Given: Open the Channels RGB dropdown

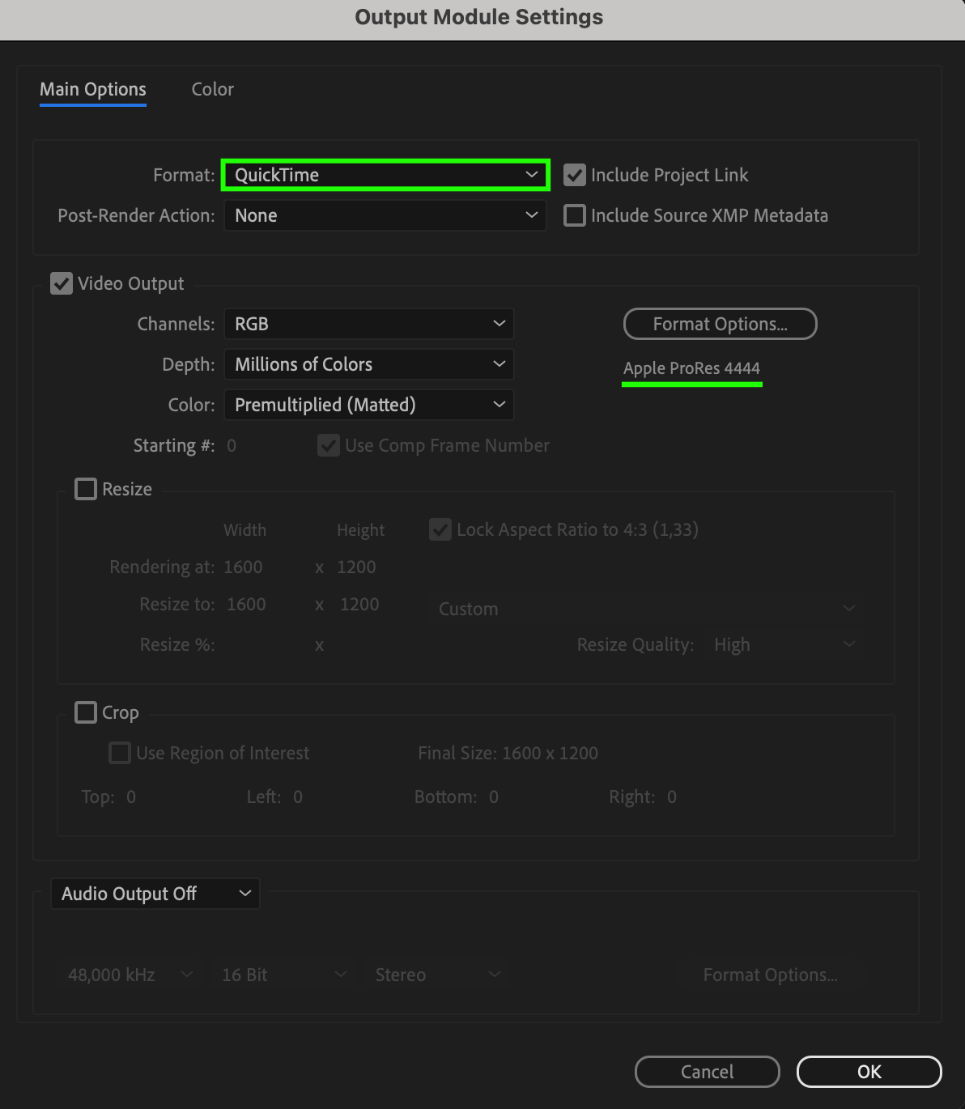Looking at the screenshot, I should click(368, 324).
